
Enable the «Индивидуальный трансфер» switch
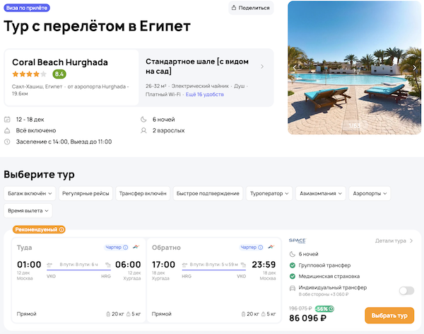tap(406, 290)
